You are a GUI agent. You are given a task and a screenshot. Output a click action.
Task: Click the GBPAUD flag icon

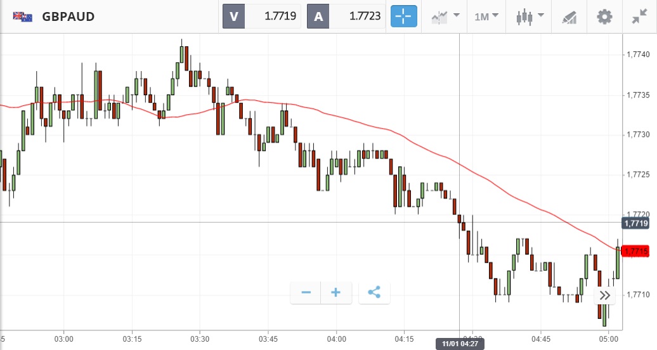click(x=23, y=17)
